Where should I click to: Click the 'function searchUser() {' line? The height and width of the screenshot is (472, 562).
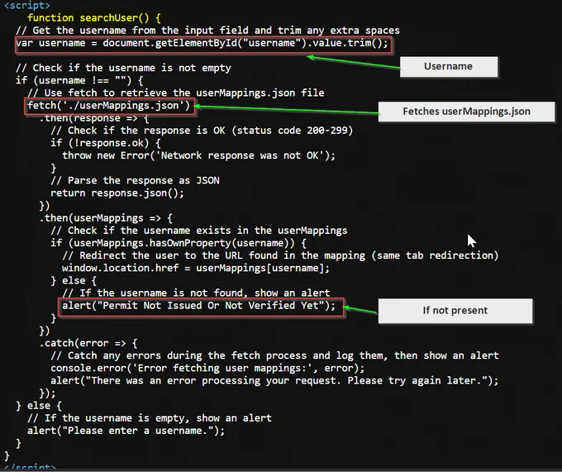(x=94, y=18)
